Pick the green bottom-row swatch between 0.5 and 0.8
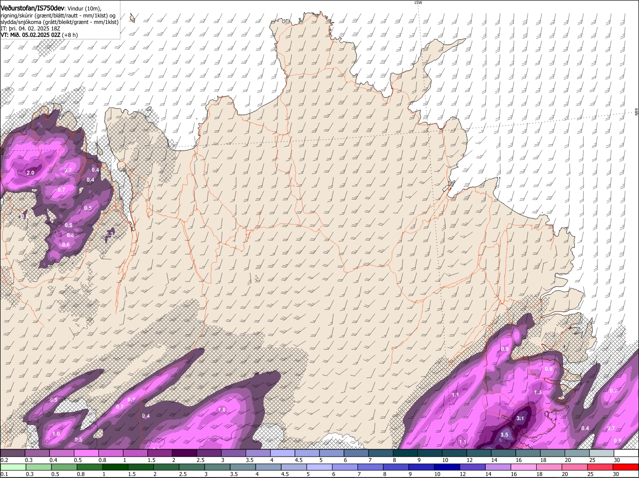The width and height of the screenshot is (639, 478). (x=65, y=468)
